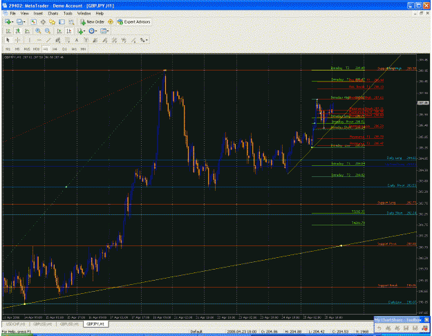Toggle Expert Advisors on or off
The image size is (432, 336).
[x=134, y=21]
